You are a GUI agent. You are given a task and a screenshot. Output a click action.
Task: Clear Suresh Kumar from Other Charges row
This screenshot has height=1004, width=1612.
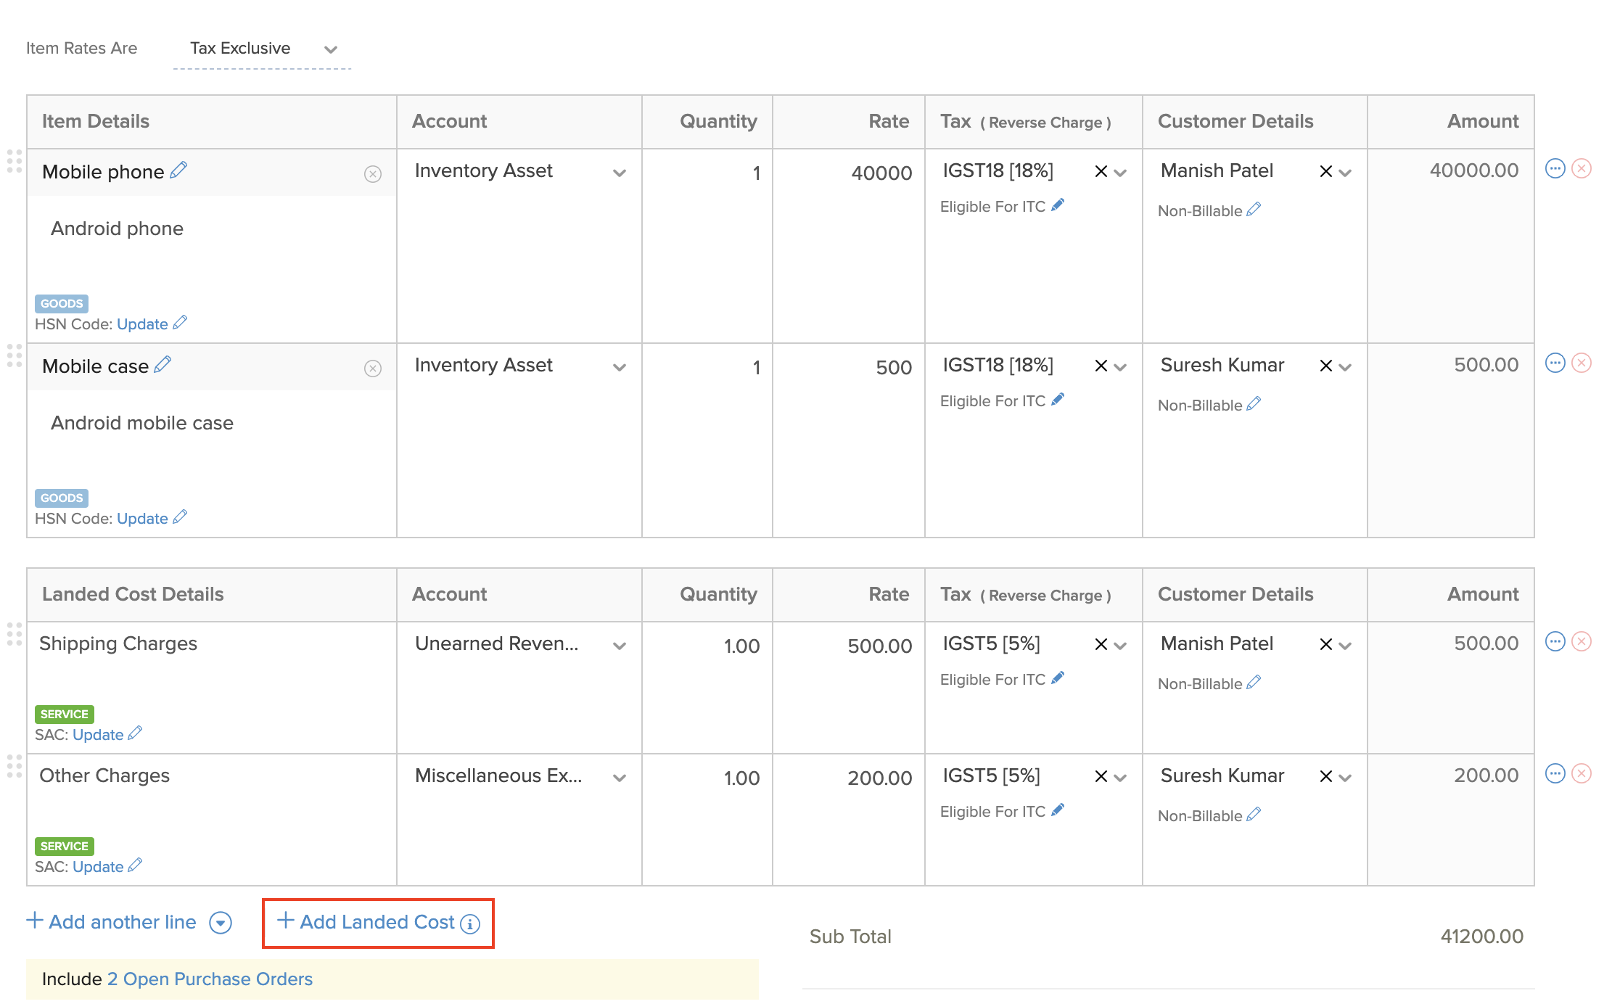point(1325,777)
